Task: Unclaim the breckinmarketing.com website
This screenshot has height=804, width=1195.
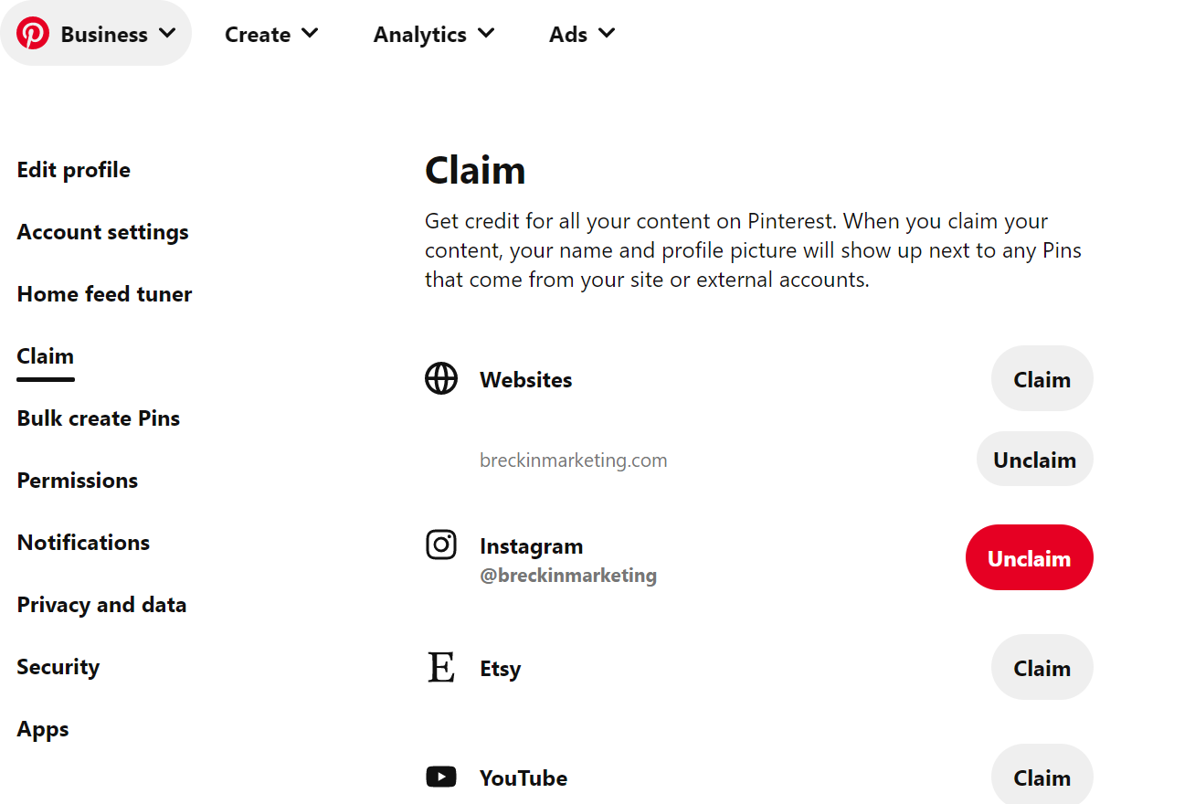Action: click(x=1034, y=460)
